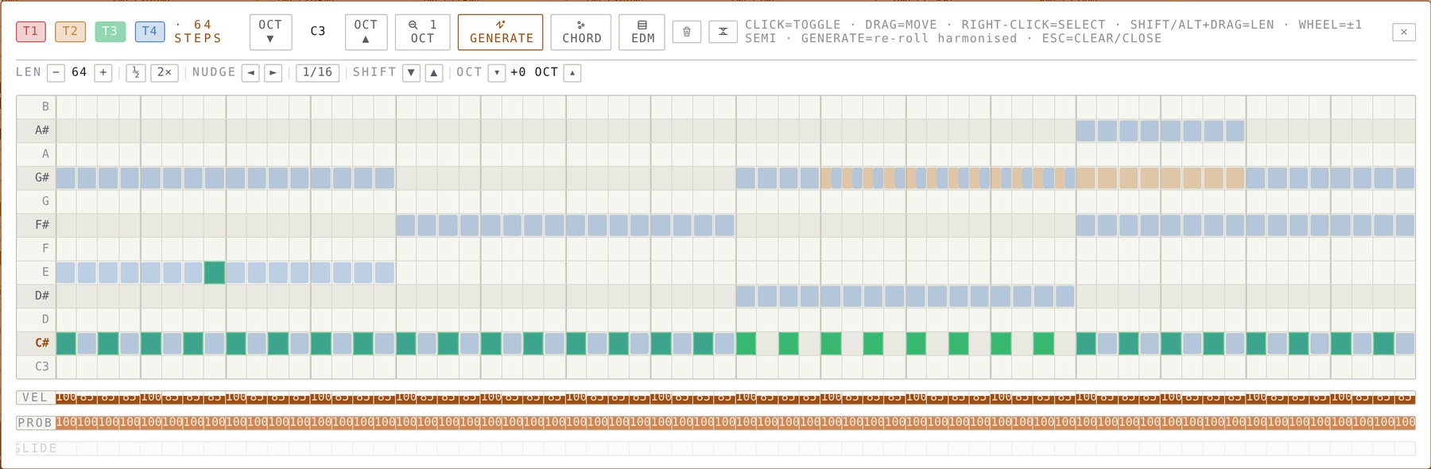Toggle the last step of the C# row
The image size is (1431, 469).
1405,343
